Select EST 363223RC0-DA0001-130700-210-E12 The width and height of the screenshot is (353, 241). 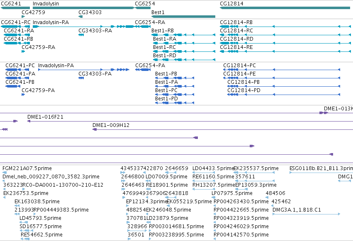[x=53, y=185]
